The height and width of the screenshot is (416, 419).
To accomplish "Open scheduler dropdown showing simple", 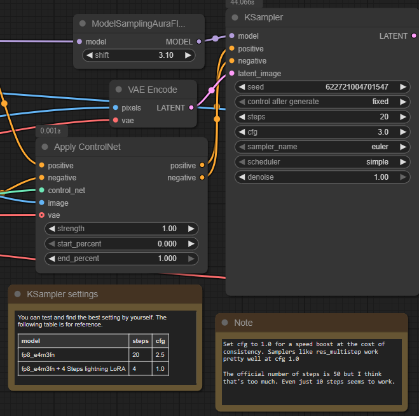I will point(322,162).
